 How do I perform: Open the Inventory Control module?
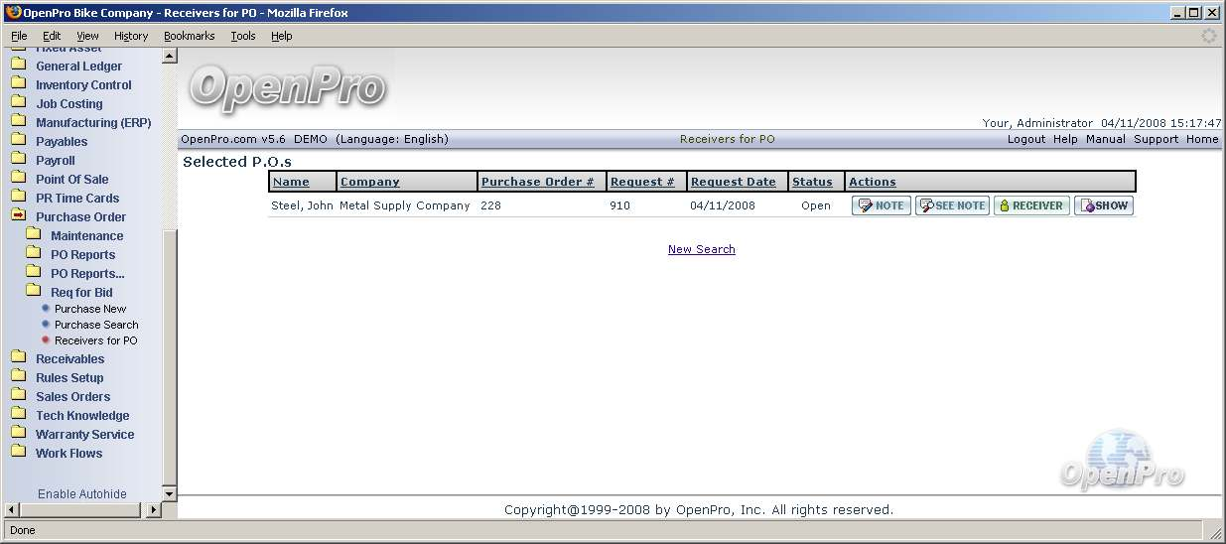point(83,85)
